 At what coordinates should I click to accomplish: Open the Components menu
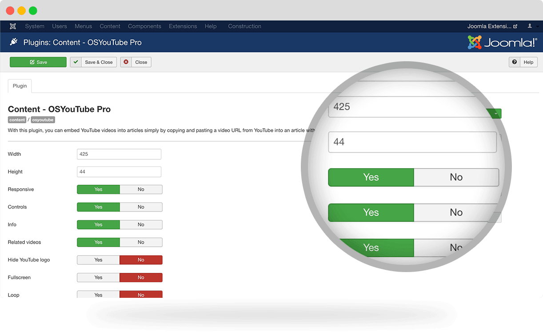[x=144, y=26]
